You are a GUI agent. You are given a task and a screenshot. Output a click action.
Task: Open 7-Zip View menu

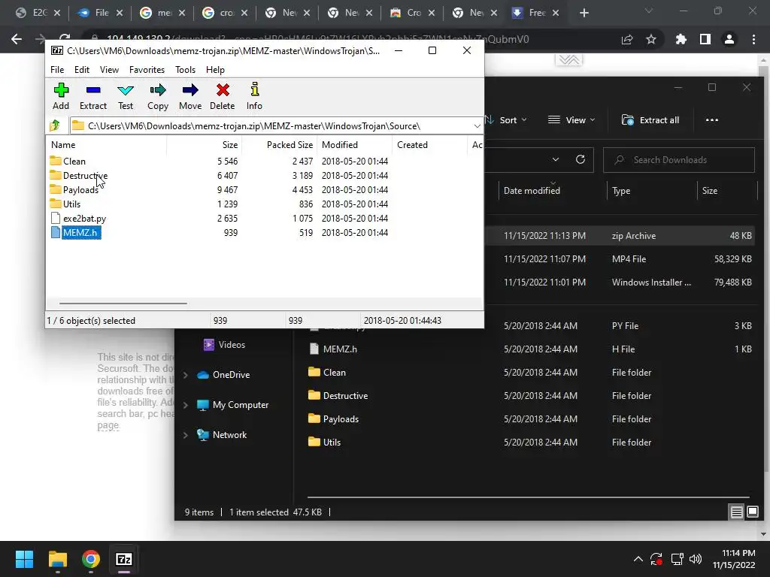coord(109,70)
